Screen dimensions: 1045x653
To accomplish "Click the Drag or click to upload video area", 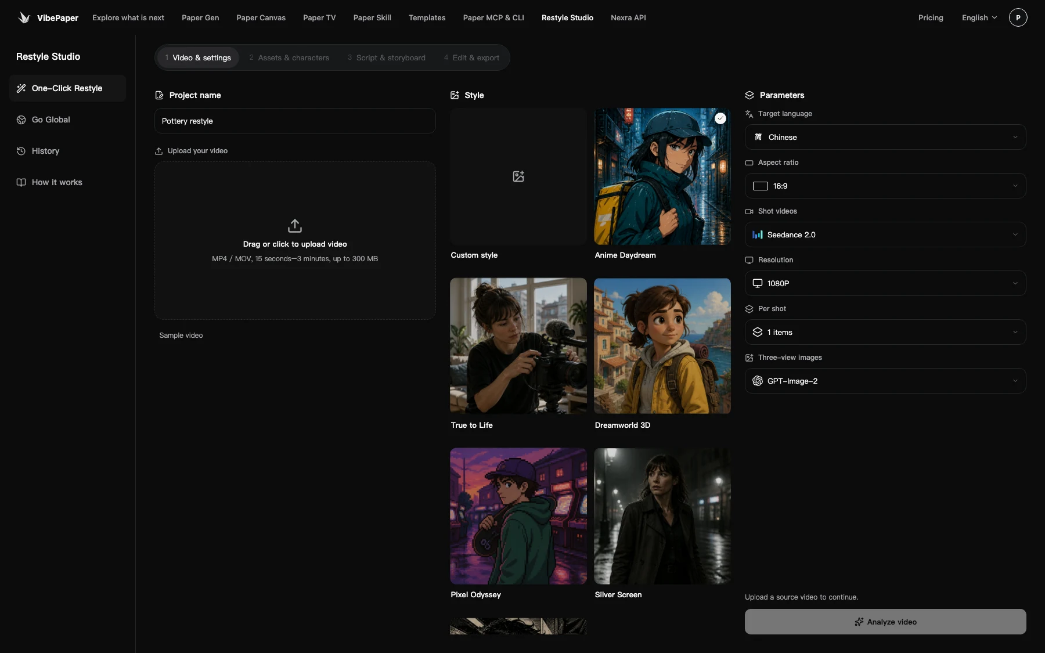I will tap(295, 240).
